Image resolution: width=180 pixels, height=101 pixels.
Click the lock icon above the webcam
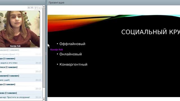coord(29,8)
